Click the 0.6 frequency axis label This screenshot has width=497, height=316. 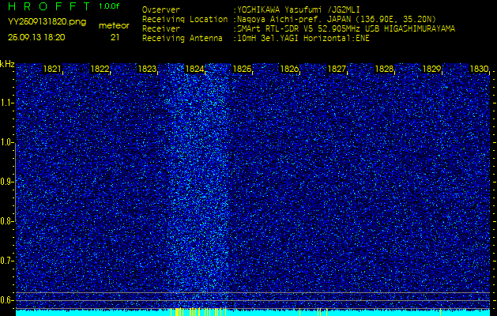click(6, 300)
